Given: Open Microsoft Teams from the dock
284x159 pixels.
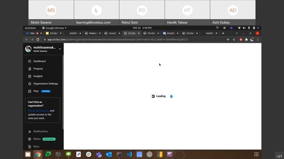Looking at the screenshot, I should point(99,155).
